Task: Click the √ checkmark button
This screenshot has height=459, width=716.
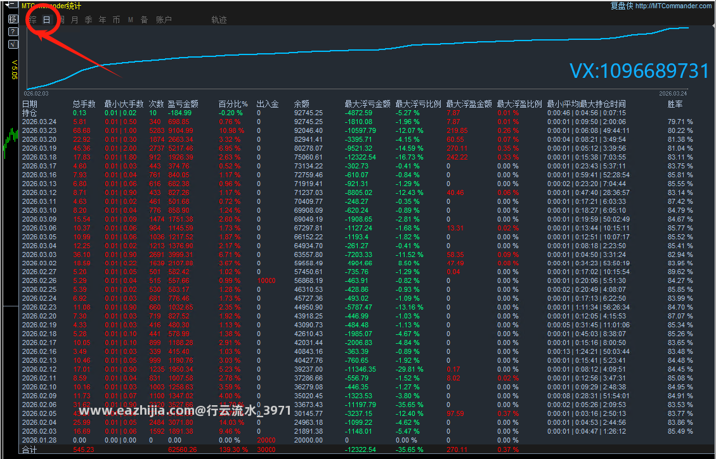Action: point(13,44)
